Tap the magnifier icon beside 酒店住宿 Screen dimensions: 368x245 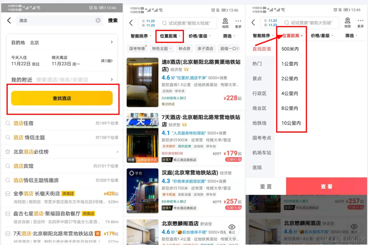coord(8,123)
